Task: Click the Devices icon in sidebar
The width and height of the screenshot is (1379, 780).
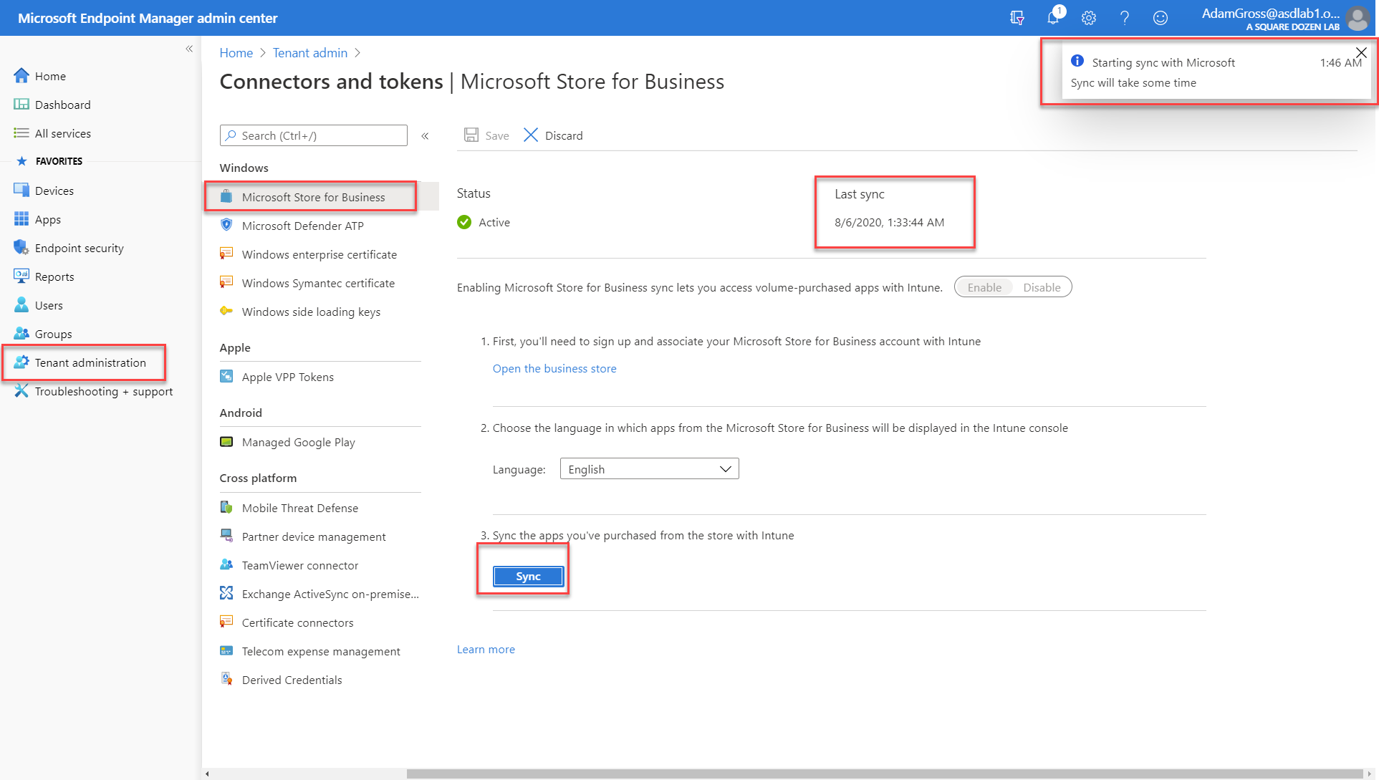Action: [21, 191]
